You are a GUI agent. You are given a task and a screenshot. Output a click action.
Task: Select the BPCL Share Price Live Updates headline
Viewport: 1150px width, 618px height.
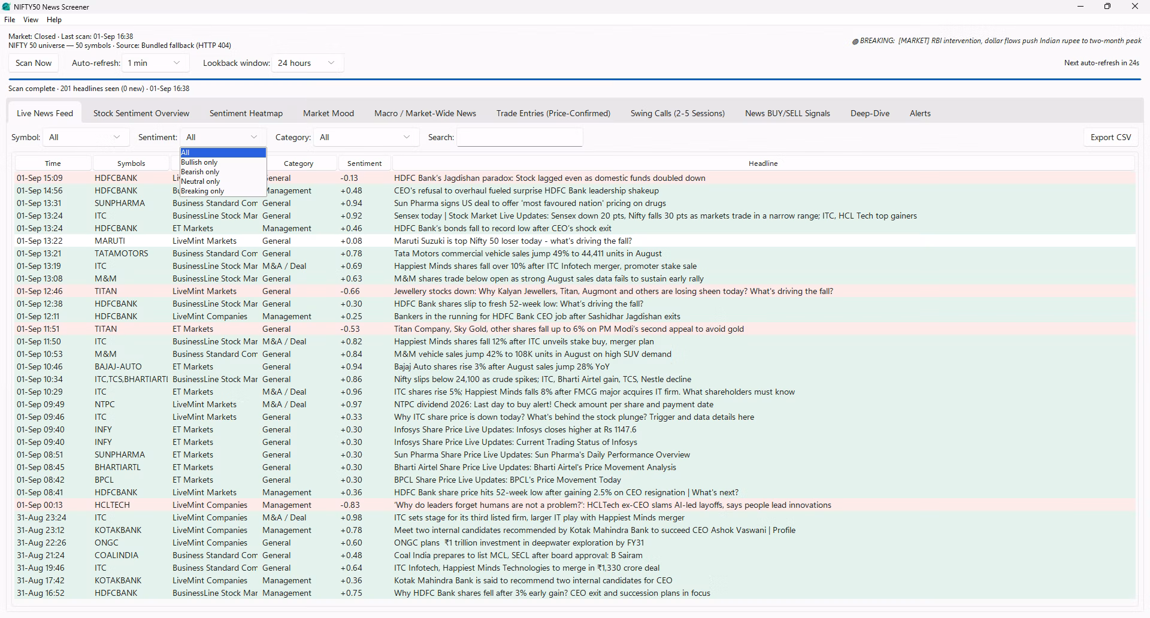click(507, 480)
